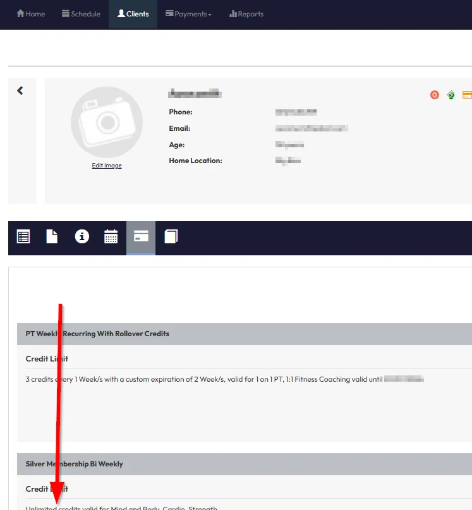Viewport: 472px width, 510px height.
Task: Click the blurred client email address
Action: [x=312, y=128]
